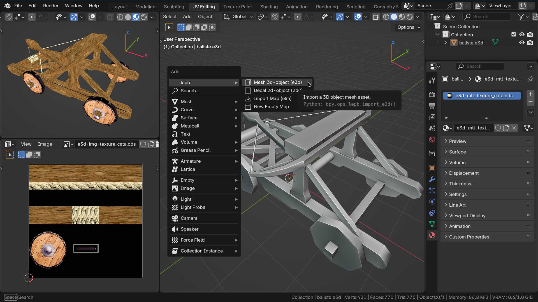The width and height of the screenshot is (538, 302).
Task: Select the Import Map (elm) icon entry
Action: [248, 98]
